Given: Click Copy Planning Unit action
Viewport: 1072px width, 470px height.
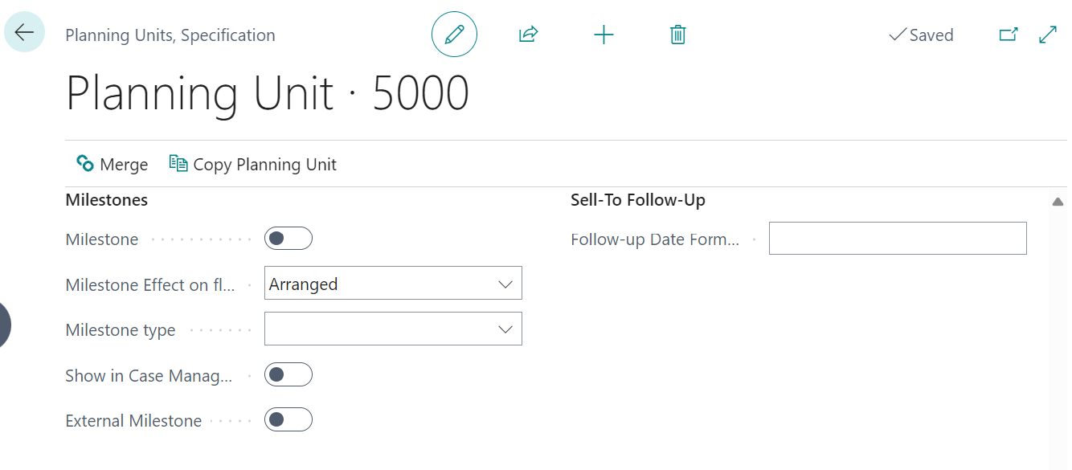Looking at the screenshot, I should pos(253,164).
